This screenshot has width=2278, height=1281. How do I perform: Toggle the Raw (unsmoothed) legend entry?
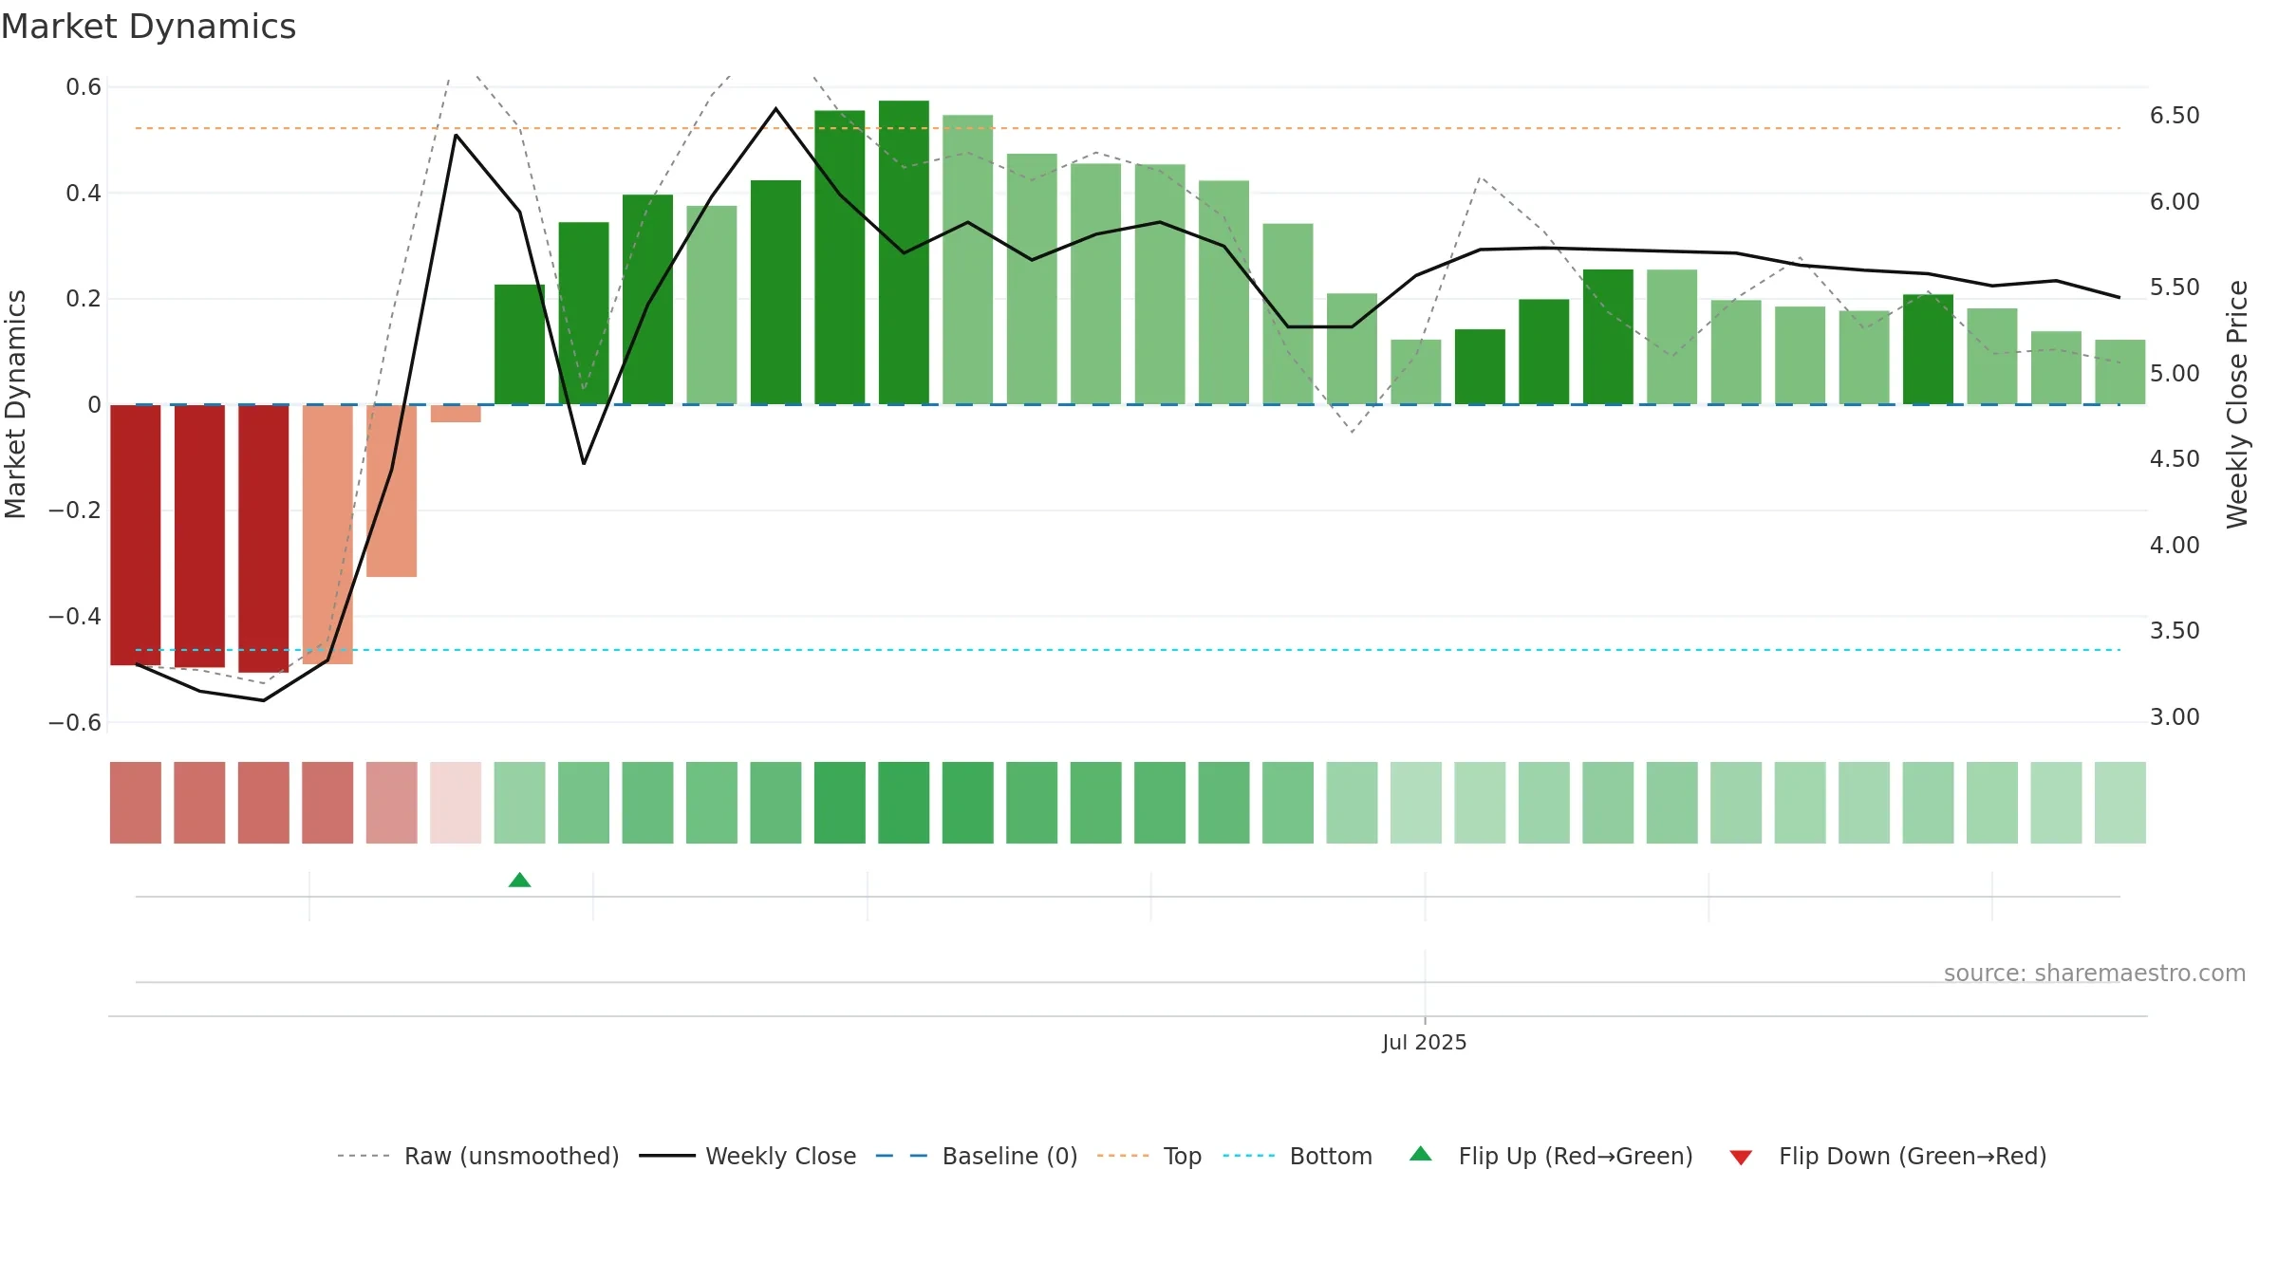click(x=478, y=1156)
